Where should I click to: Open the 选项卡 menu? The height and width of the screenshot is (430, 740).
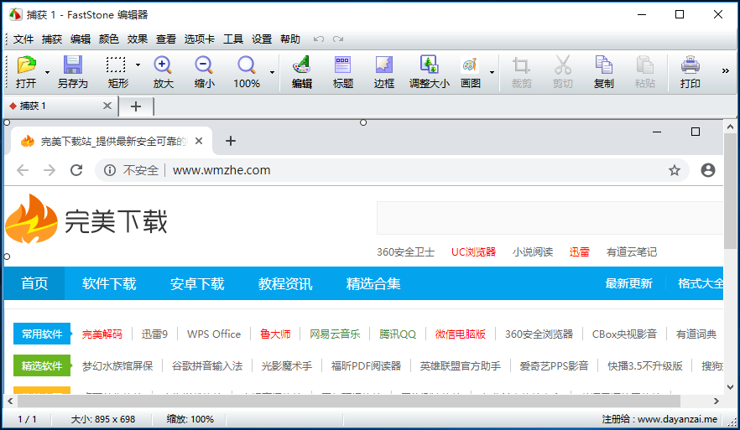(x=200, y=39)
